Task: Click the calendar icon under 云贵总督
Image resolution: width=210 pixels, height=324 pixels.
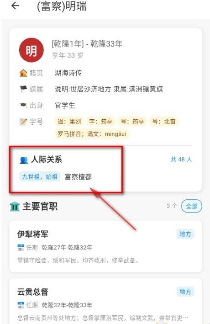Action: pos(21,305)
